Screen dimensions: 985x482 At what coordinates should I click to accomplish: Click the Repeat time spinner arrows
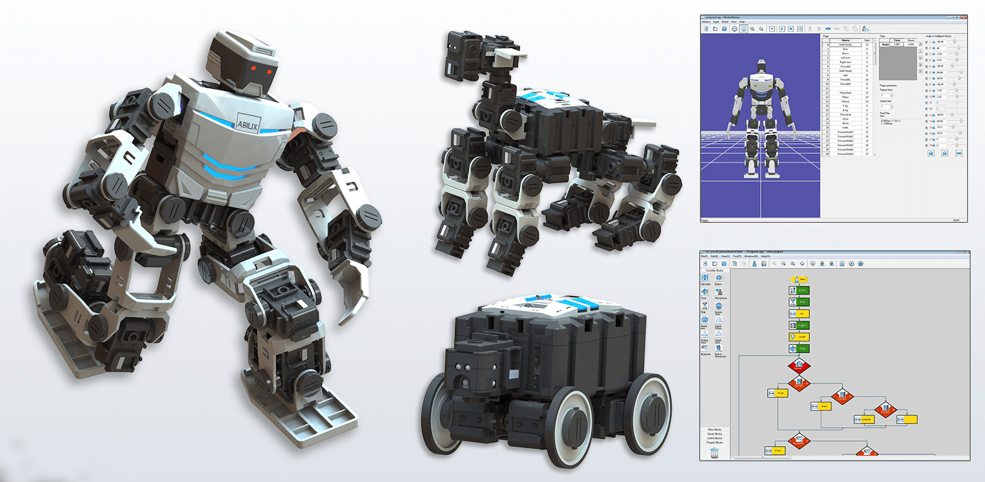point(892,95)
